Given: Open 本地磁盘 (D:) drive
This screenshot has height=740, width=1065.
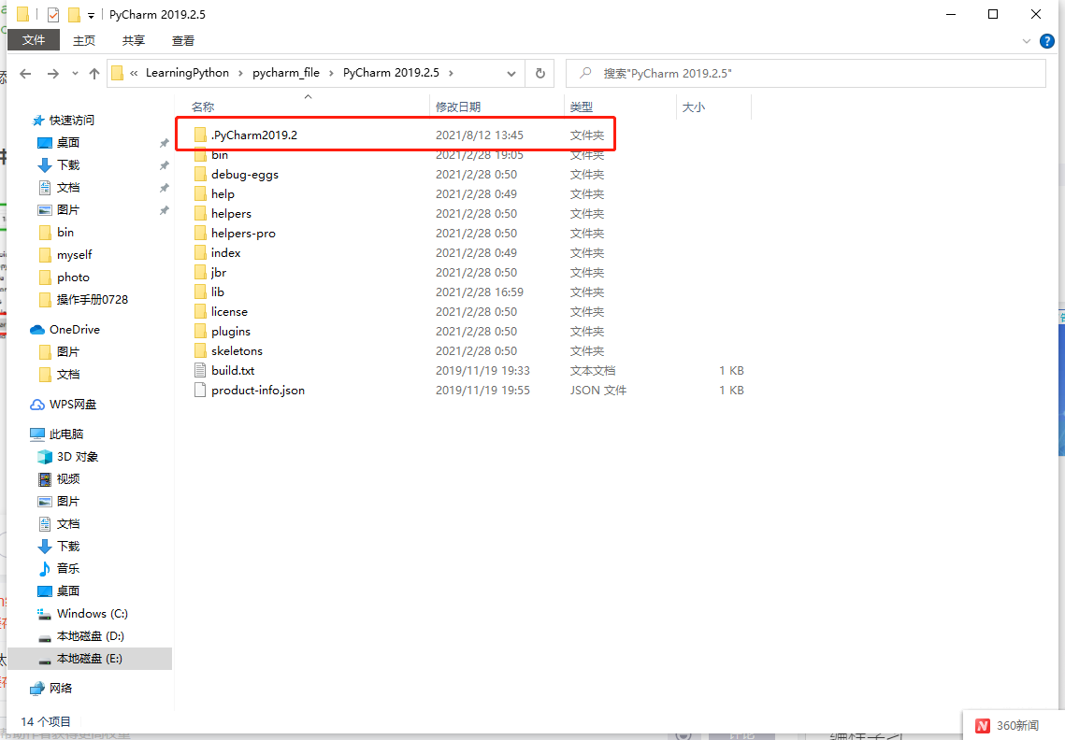Looking at the screenshot, I should tap(90, 636).
